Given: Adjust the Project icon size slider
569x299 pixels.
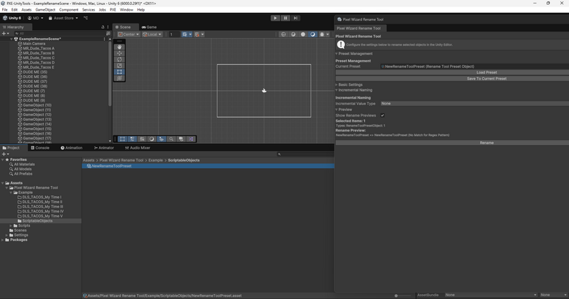Looking at the screenshot, I should 402,295.
